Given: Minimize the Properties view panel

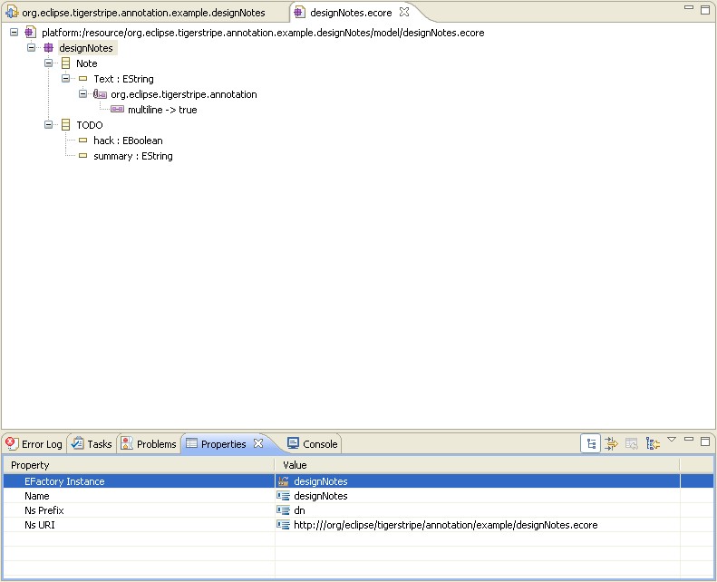Looking at the screenshot, I should coord(689,439).
